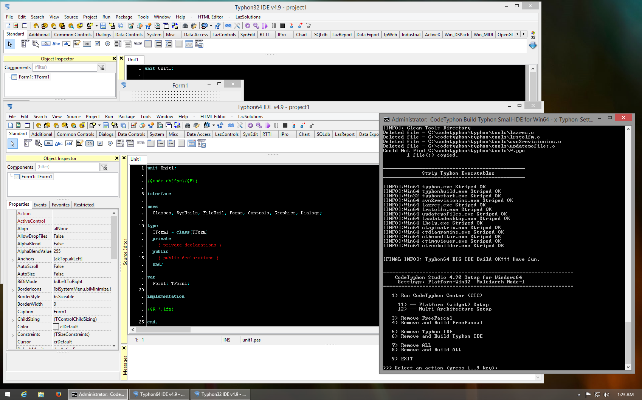The width and height of the screenshot is (642, 400).
Task: Pause execution in Typhon64 toolbar
Action: click(x=276, y=125)
